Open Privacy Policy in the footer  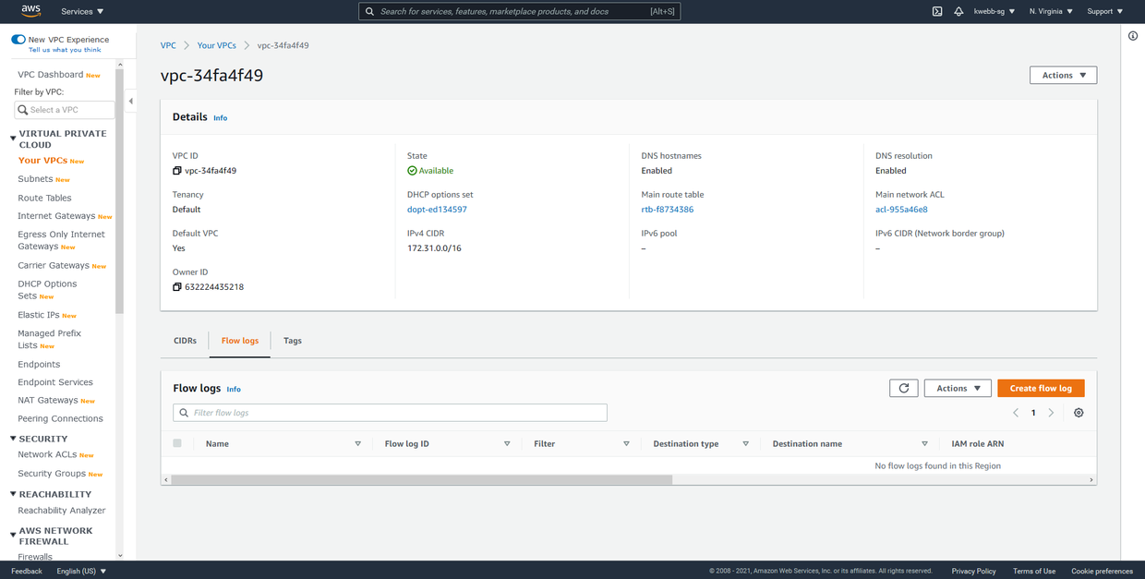tap(973, 571)
